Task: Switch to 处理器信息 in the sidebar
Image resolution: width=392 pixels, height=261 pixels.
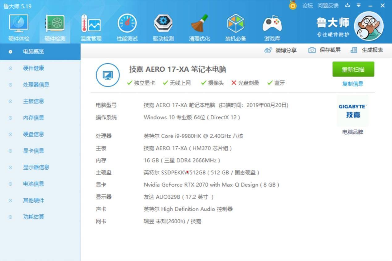Action: click(x=33, y=85)
